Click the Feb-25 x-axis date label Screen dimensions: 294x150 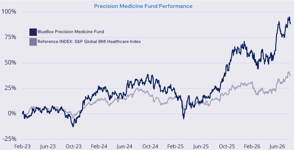pos(176,146)
